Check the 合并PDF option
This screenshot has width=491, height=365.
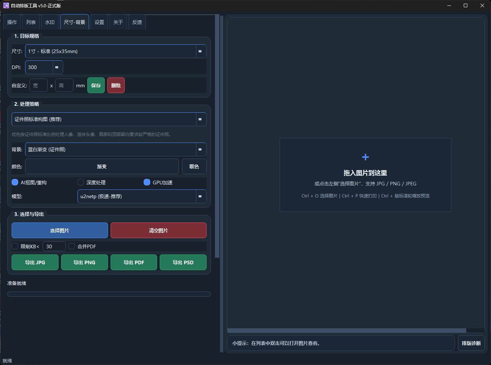coord(72,246)
